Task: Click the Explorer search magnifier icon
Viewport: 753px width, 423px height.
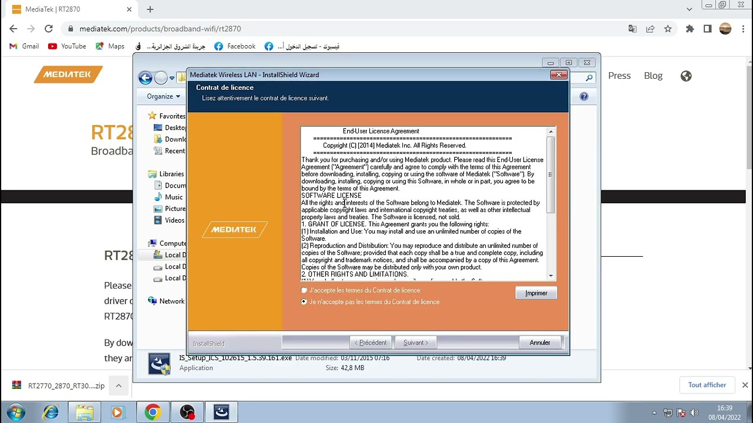Action: 589,78
